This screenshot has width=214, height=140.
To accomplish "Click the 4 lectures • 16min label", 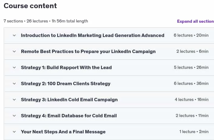I will point(192,100).
